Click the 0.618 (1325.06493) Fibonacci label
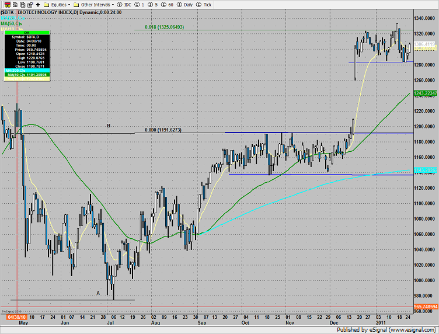 click(x=159, y=27)
